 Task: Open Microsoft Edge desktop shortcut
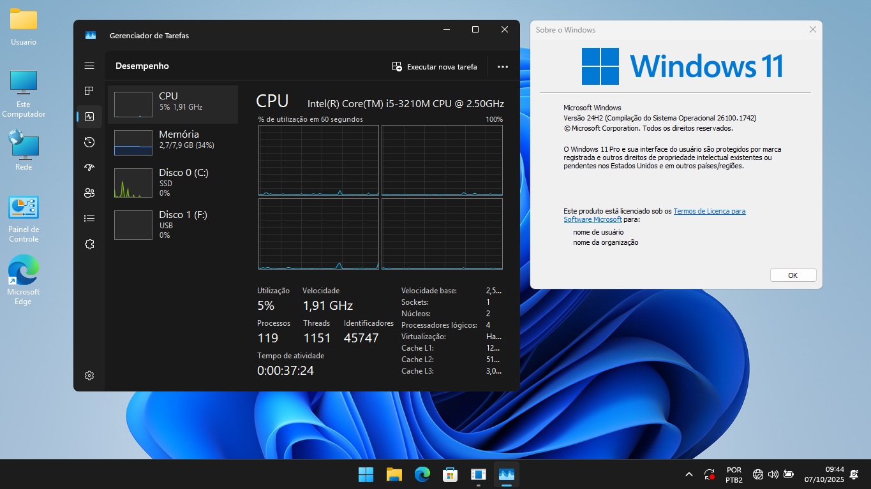[x=24, y=279]
